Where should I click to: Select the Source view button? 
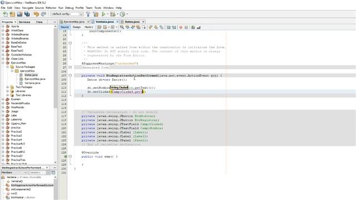pos(65,27)
